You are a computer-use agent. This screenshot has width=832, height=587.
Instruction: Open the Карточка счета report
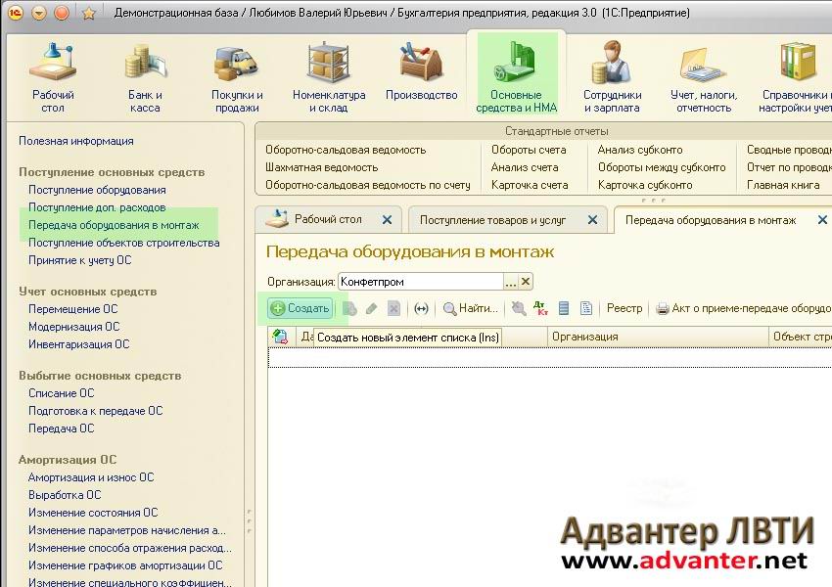(x=530, y=185)
